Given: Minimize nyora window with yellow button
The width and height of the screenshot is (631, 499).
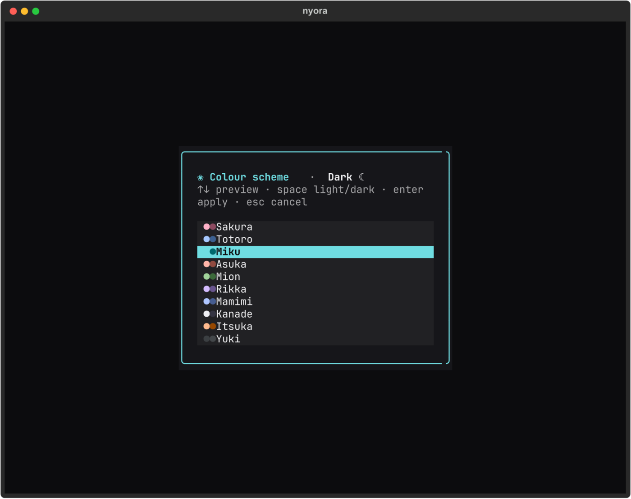Looking at the screenshot, I should click(25, 11).
